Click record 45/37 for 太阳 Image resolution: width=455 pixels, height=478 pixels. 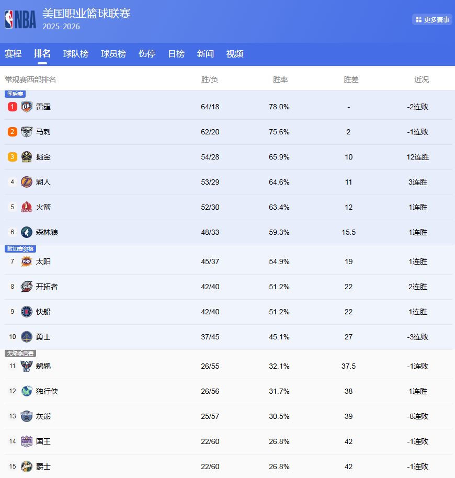click(x=210, y=261)
